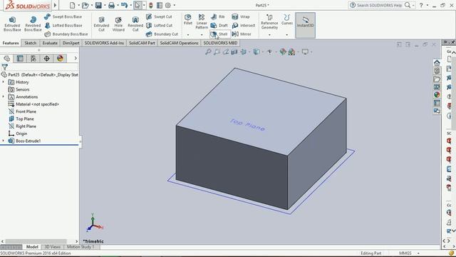Choose Lofted Boss/Base feature
Screen dimensions: 456x257
point(63,26)
